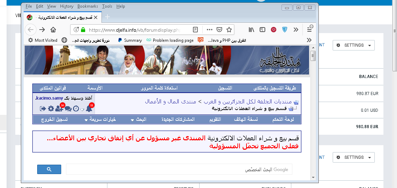Image resolution: width=397 pixels, height=188 pixels.
Task: Open Problem loading page bookmark
Action: coord(170,40)
